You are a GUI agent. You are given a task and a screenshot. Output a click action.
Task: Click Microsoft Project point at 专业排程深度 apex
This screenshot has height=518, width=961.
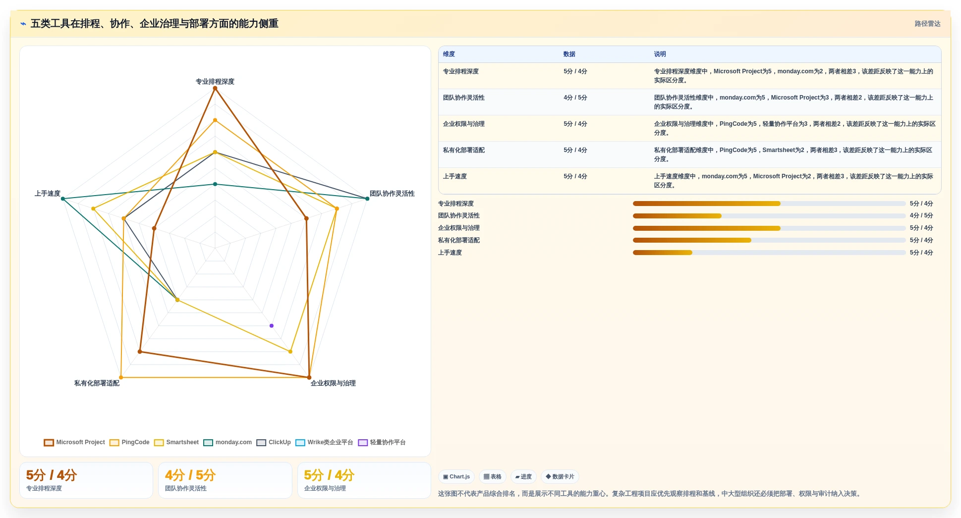point(215,88)
